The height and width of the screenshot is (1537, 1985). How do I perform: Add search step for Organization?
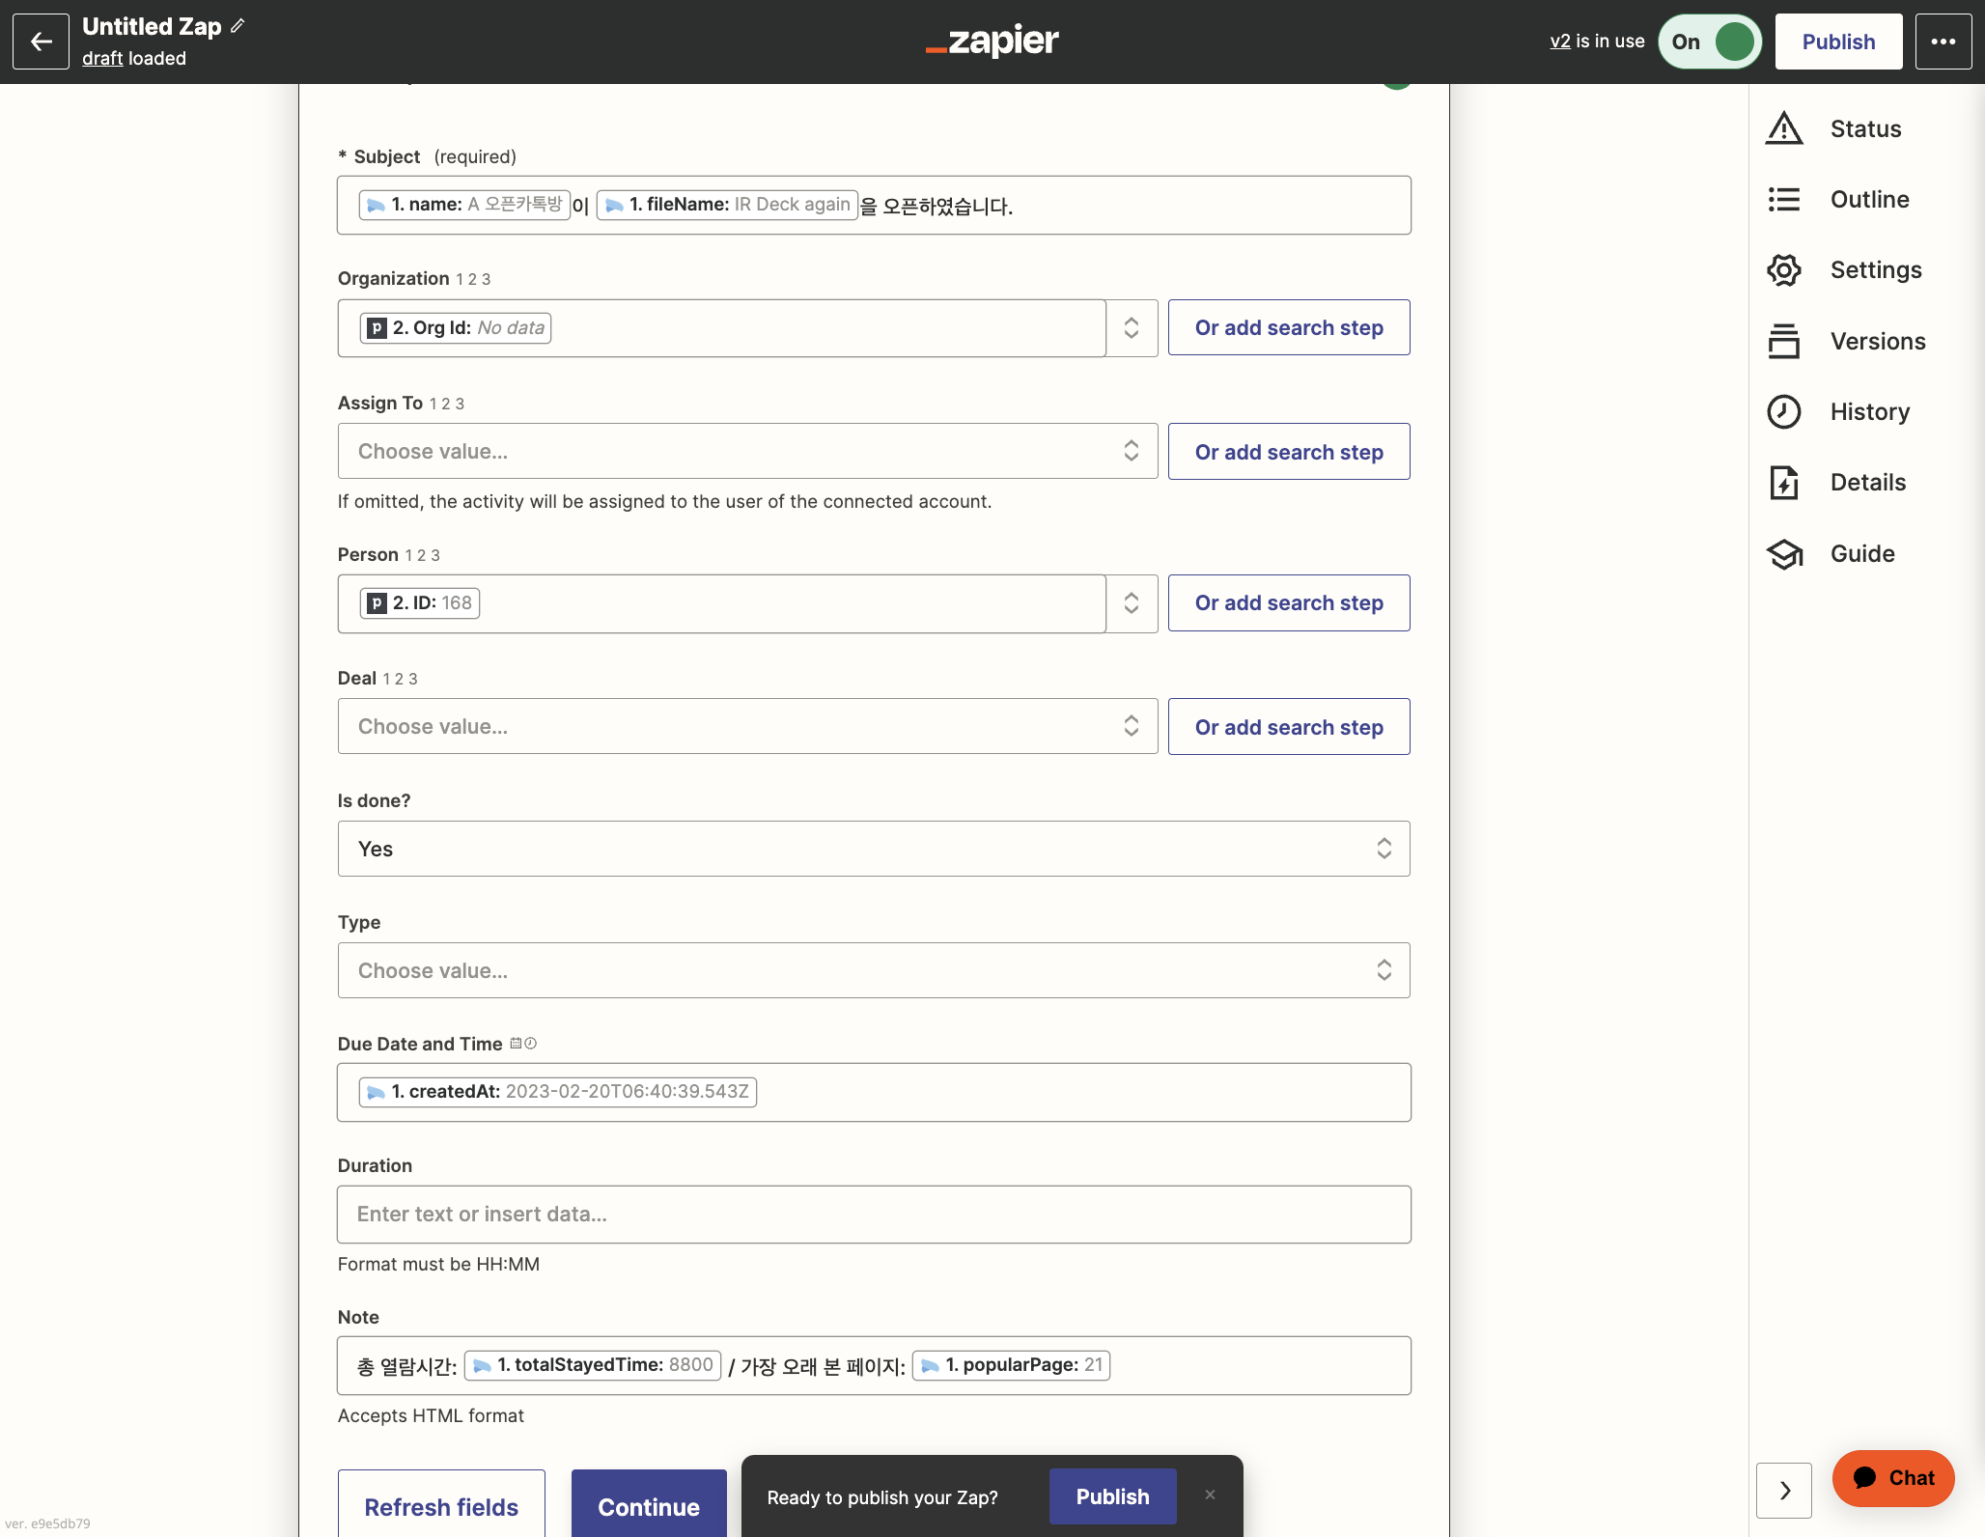[1289, 327]
